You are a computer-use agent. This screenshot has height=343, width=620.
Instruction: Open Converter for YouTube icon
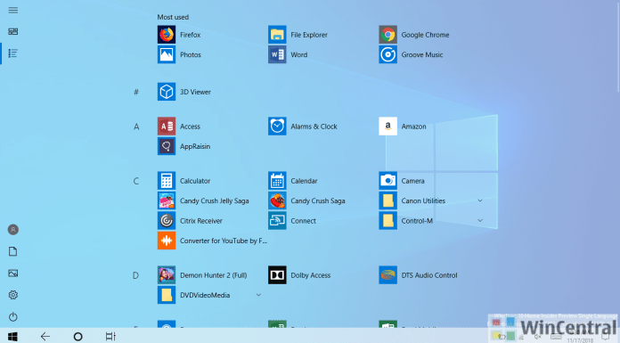pyautogui.click(x=167, y=241)
